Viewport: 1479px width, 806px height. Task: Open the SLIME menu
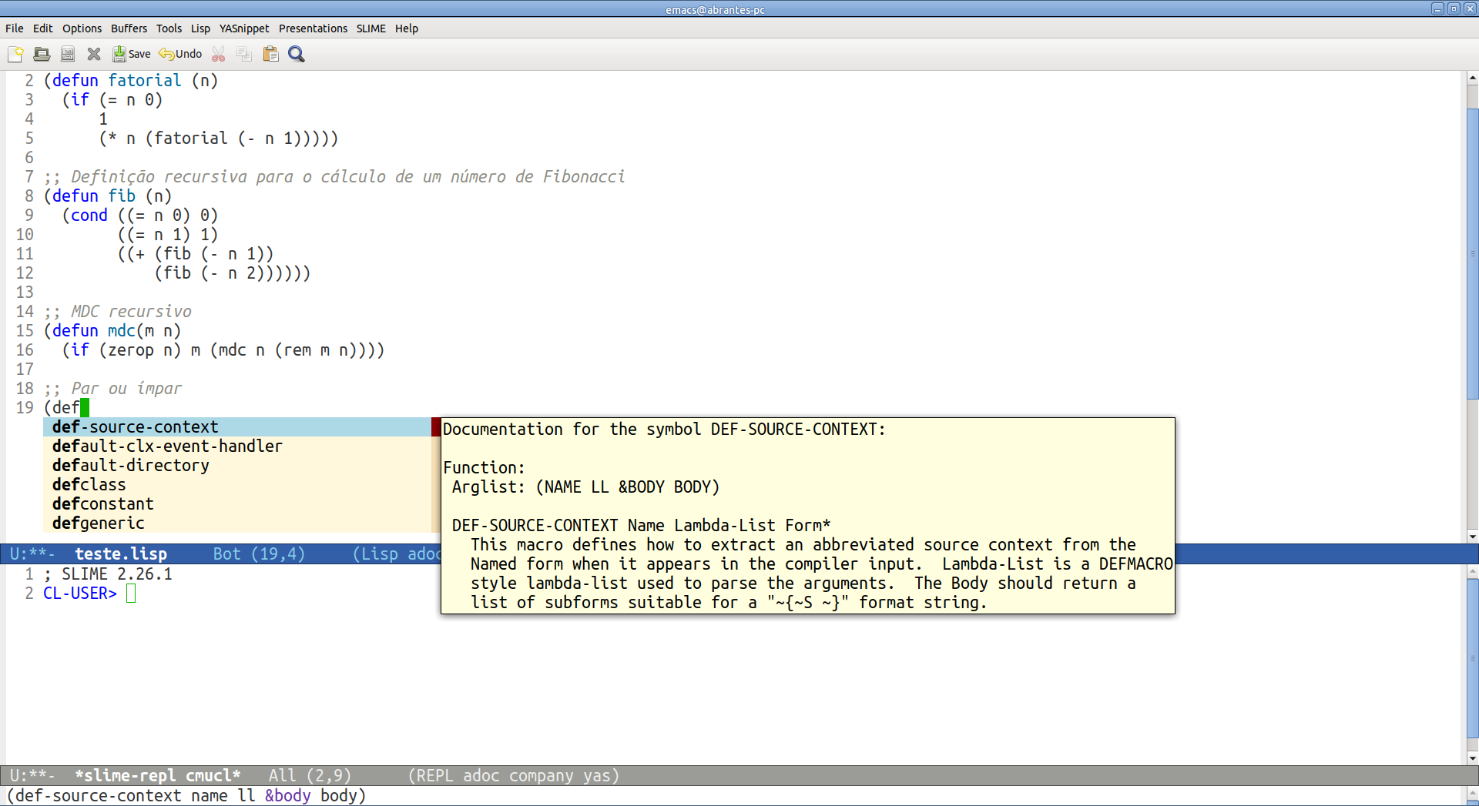371,28
